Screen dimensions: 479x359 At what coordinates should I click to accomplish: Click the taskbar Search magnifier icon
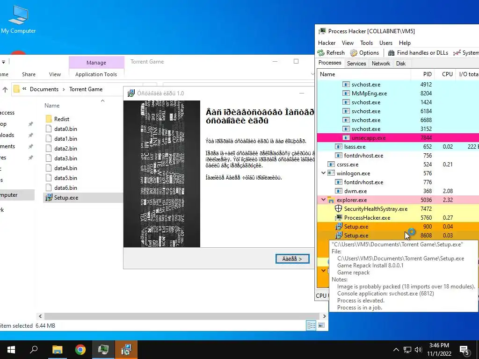[x=34, y=350]
